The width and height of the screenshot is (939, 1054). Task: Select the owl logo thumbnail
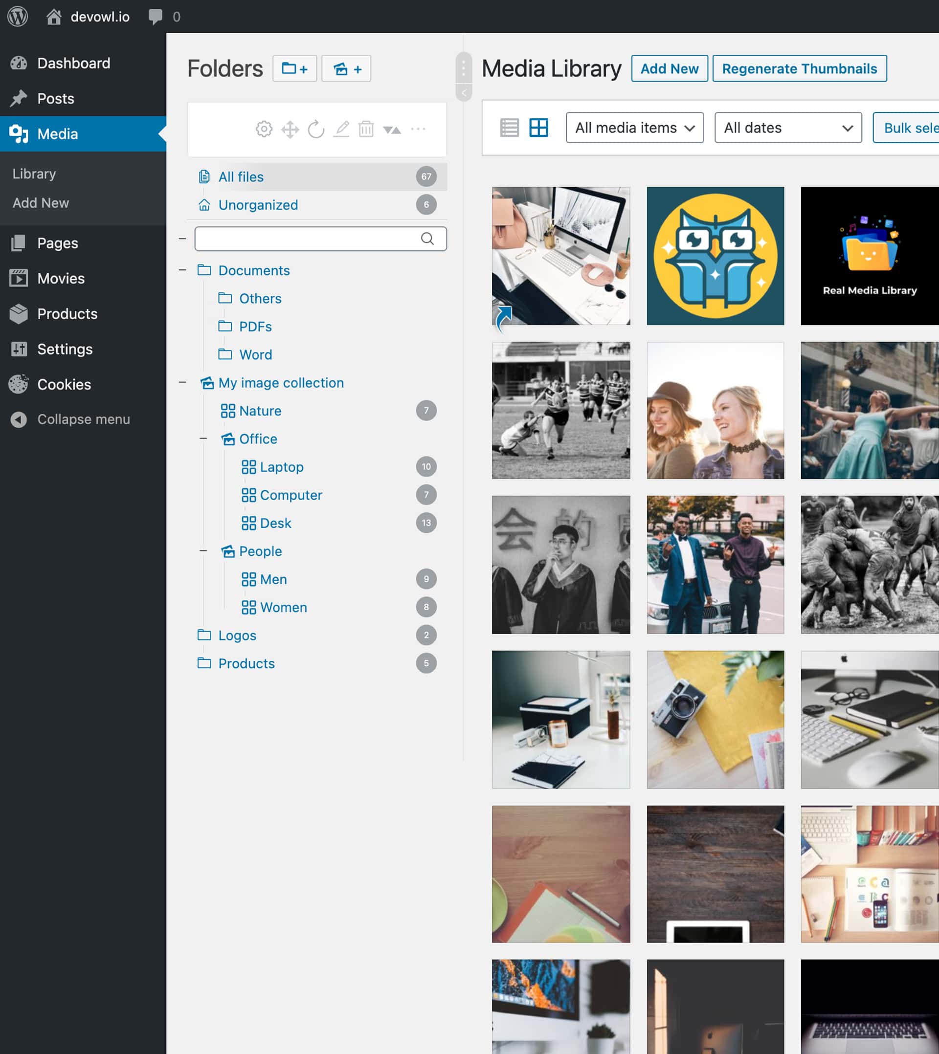[x=715, y=256]
